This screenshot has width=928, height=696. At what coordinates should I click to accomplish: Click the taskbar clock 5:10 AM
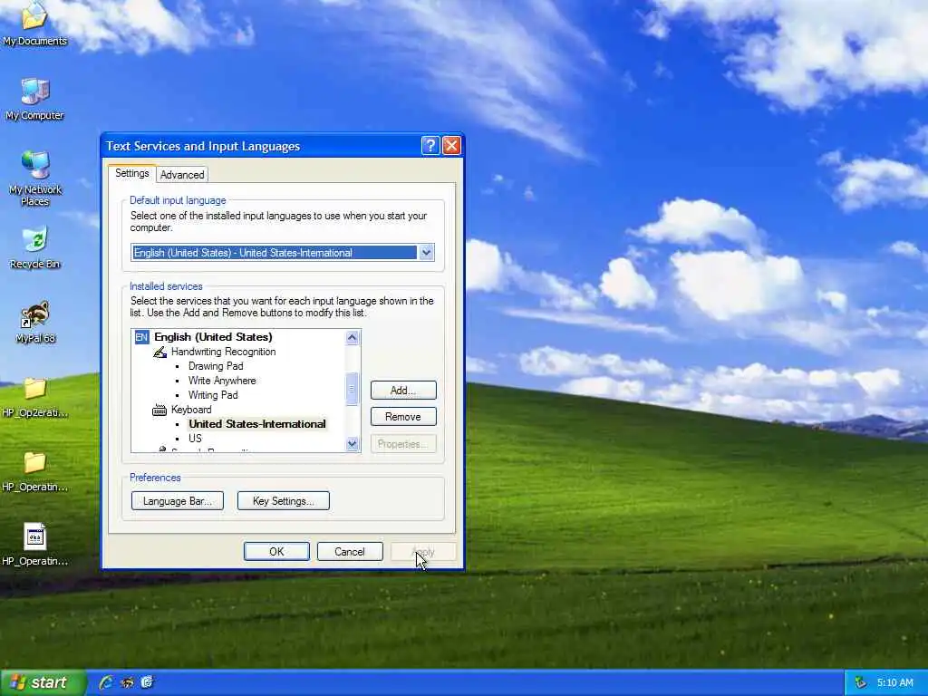point(894,682)
